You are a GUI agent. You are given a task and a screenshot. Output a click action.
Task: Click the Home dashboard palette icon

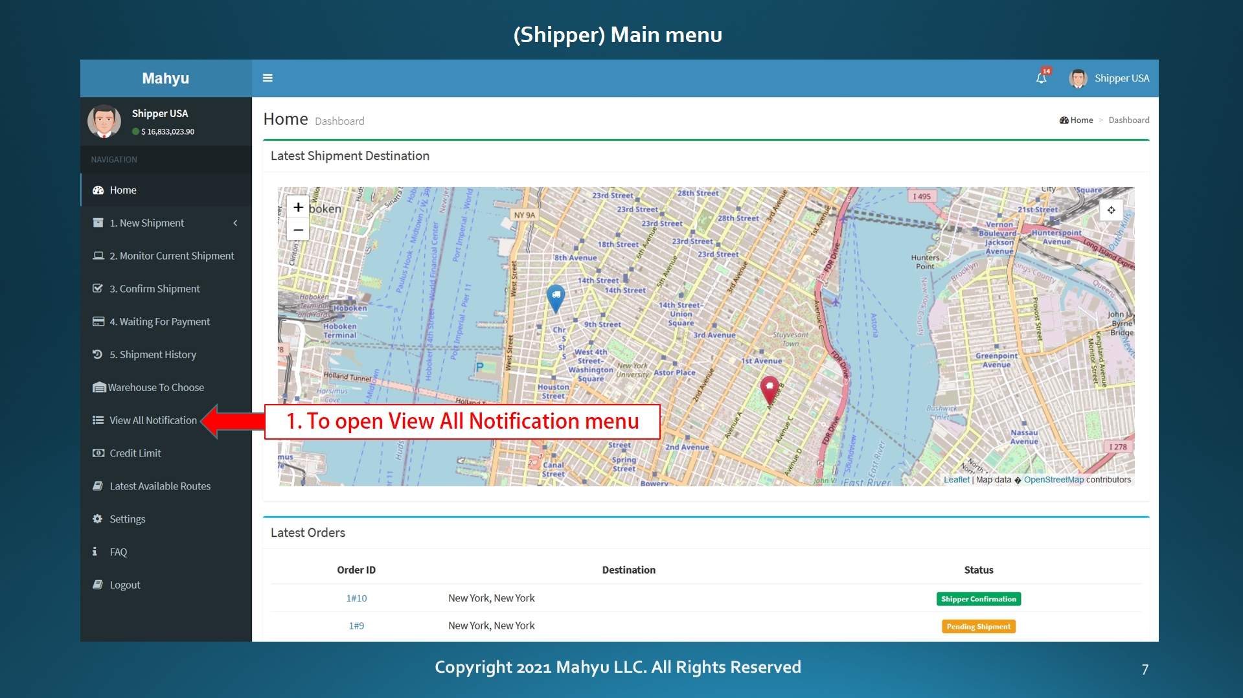(98, 190)
